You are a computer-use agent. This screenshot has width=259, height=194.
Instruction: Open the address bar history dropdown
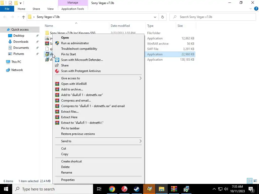pos(155,17)
